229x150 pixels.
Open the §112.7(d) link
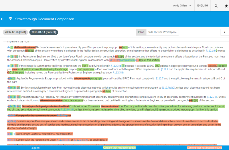pyautogui.click(x=212, y=97)
